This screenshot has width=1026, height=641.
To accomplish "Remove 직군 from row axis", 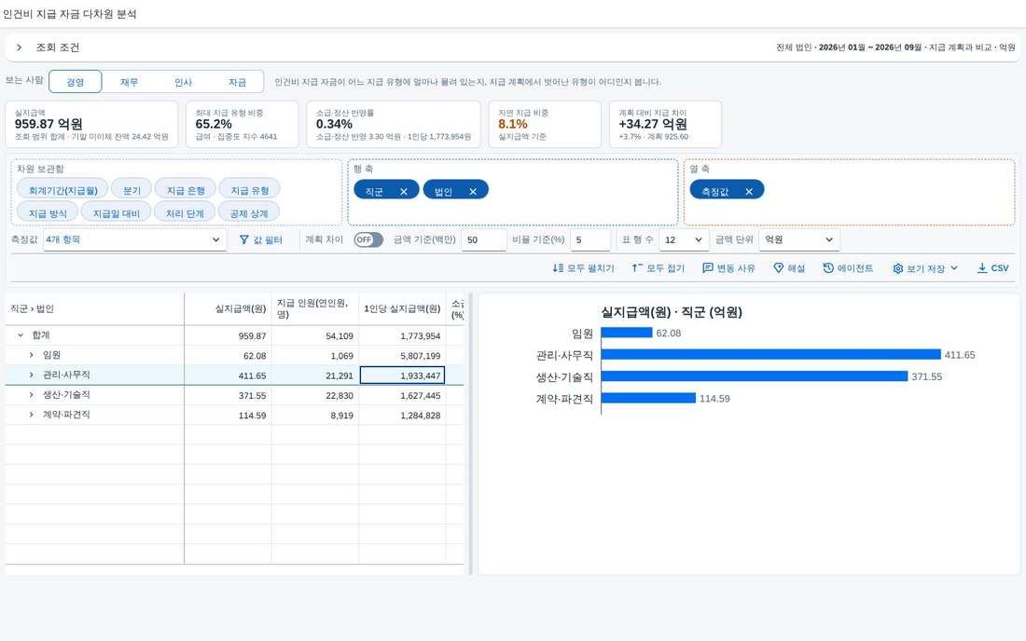I will coord(404,191).
